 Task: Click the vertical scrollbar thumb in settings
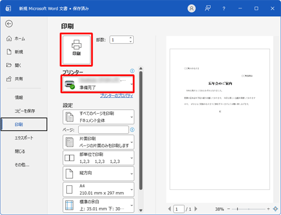141,130
